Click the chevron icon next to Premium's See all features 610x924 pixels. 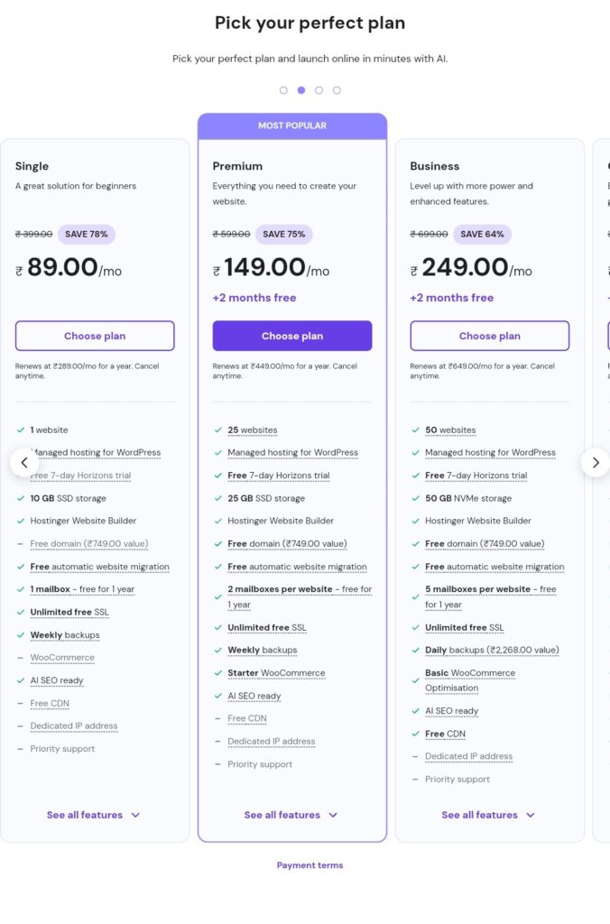pos(333,815)
